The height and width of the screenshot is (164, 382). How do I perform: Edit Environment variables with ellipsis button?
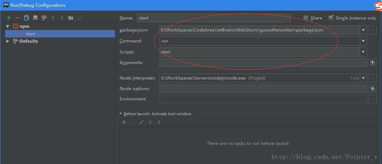tap(372, 99)
